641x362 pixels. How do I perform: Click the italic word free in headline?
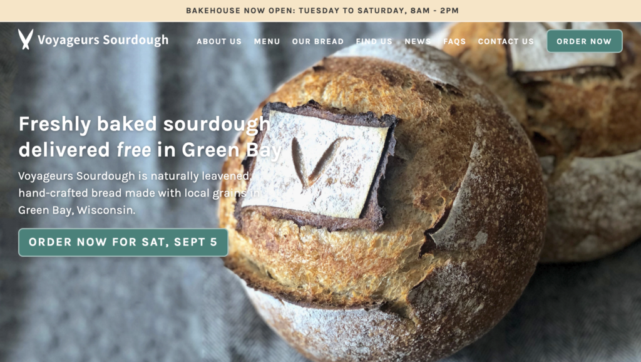(134, 150)
